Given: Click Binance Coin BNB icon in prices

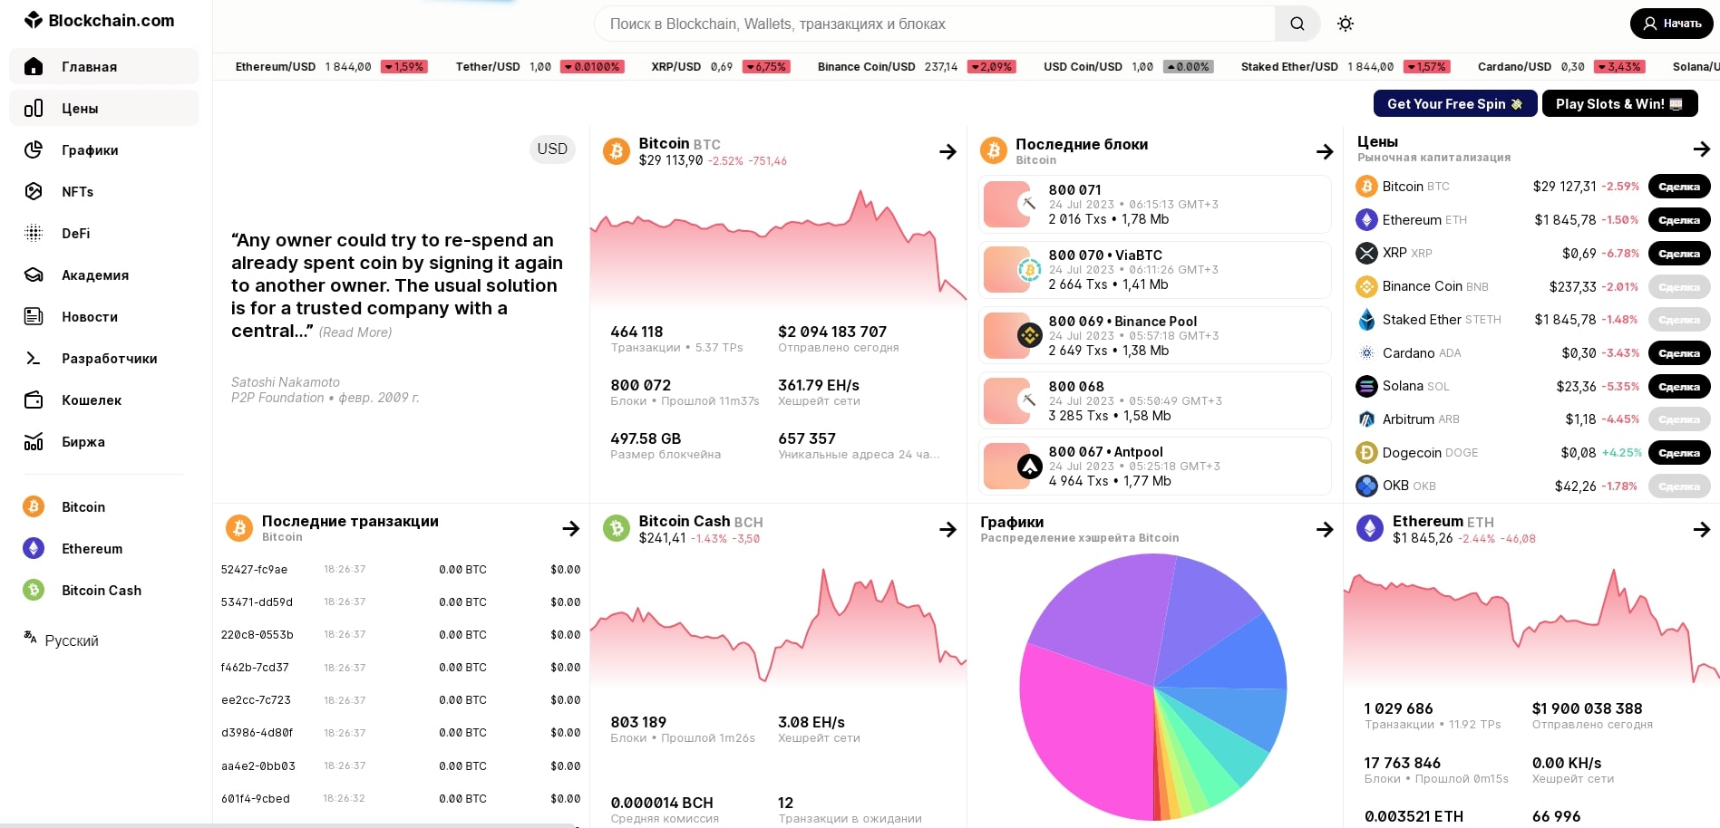Looking at the screenshot, I should (x=1366, y=286).
